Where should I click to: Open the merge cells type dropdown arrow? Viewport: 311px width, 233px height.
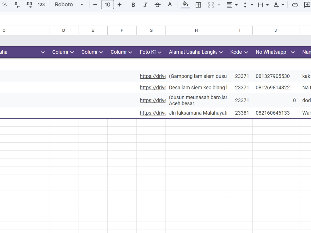(219, 5)
